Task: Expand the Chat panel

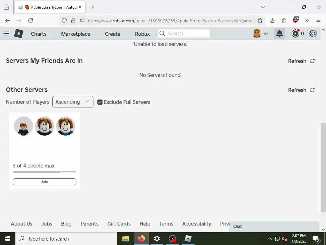Action: click(x=274, y=226)
